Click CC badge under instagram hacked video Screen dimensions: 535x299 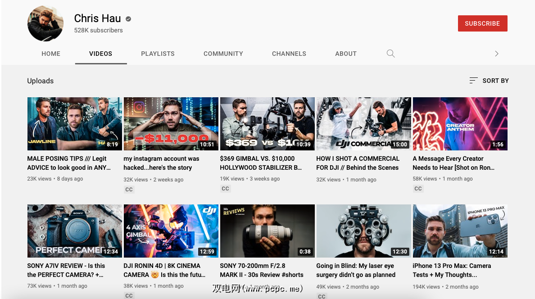(x=129, y=190)
